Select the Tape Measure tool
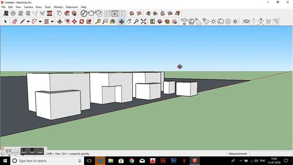Screen dimensions: 293x165 pos(98,22)
